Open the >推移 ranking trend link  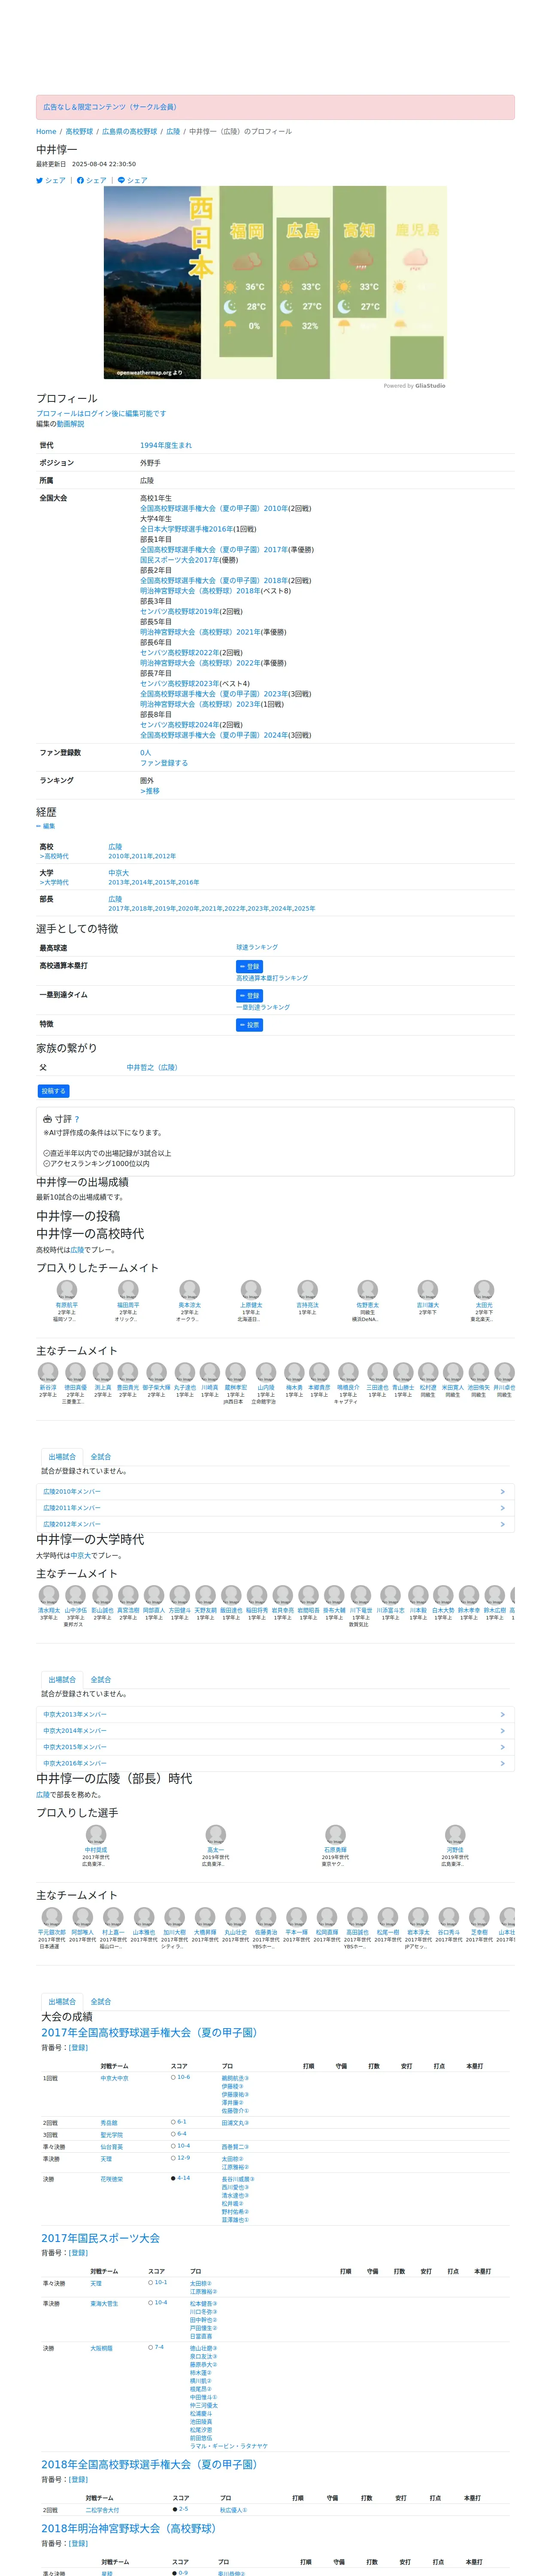coord(150,791)
